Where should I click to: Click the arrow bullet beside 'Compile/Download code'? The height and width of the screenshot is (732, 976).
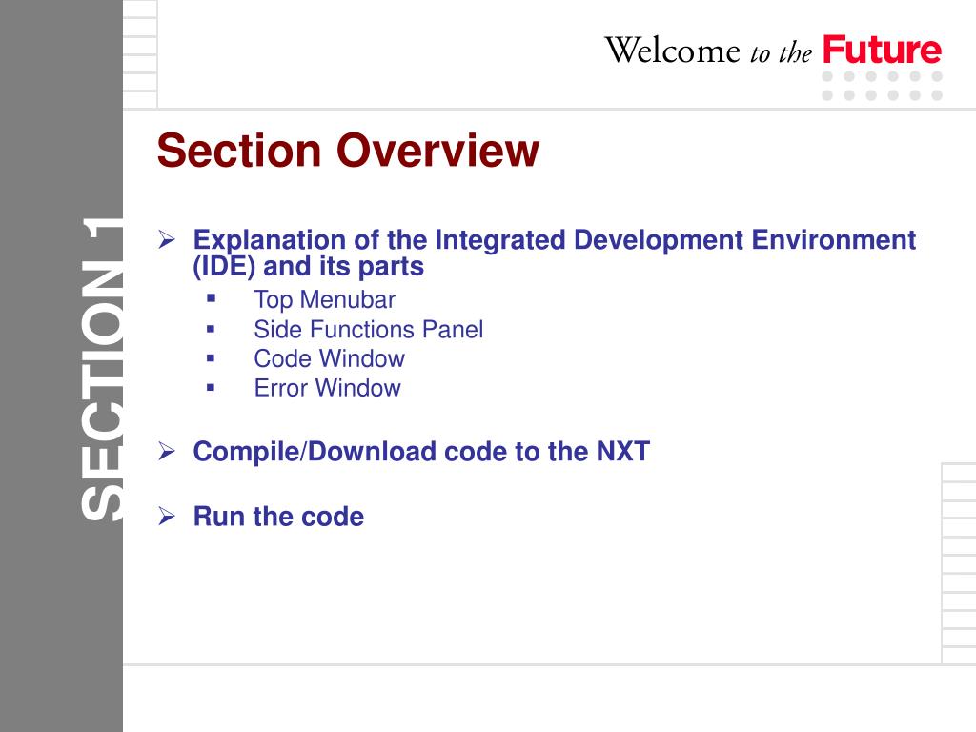[166, 451]
